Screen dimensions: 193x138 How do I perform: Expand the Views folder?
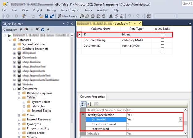(x=19, y=115)
